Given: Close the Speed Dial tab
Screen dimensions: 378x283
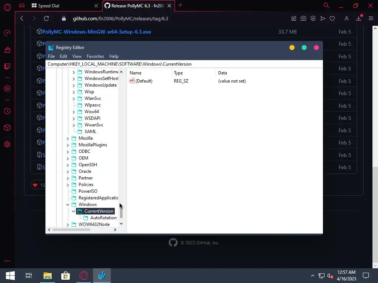Looking at the screenshot, I should (96, 6).
